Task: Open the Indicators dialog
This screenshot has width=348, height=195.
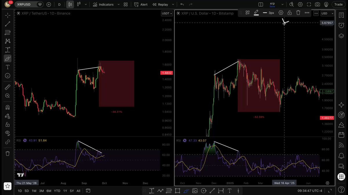Action: point(103,5)
